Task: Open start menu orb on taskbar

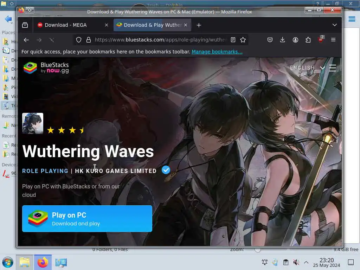Action: [8, 262]
